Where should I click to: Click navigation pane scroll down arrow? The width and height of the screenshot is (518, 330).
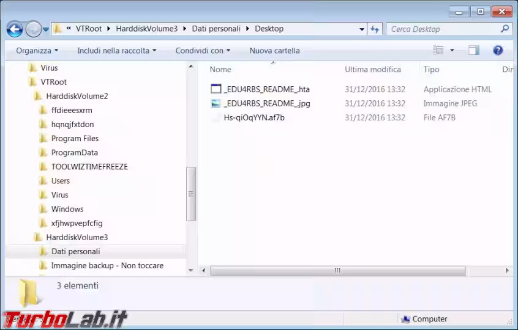(x=191, y=270)
